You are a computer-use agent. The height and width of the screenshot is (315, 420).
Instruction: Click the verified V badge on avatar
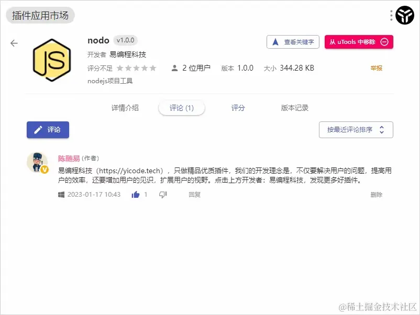(x=45, y=170)
